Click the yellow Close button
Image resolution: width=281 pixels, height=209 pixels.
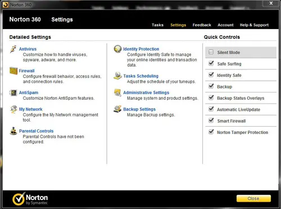coord(253,198)
